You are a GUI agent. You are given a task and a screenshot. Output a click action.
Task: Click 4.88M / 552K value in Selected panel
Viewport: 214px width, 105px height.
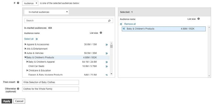[x=188, y=29]
